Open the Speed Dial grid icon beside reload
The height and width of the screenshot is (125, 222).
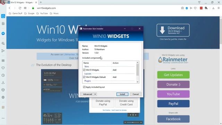(25, 8)
